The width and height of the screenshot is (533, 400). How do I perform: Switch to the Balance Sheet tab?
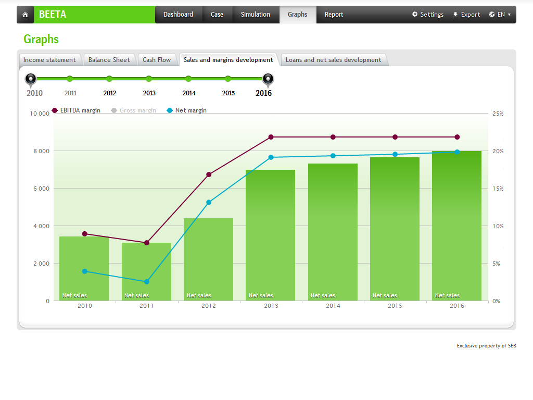(x=109, y=60)
